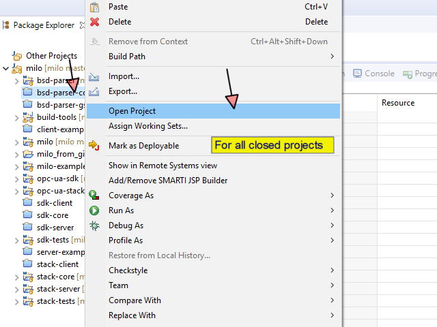Screen dimensions: 437x327
Task: Click the Console view icon
Action: point(357,74)
